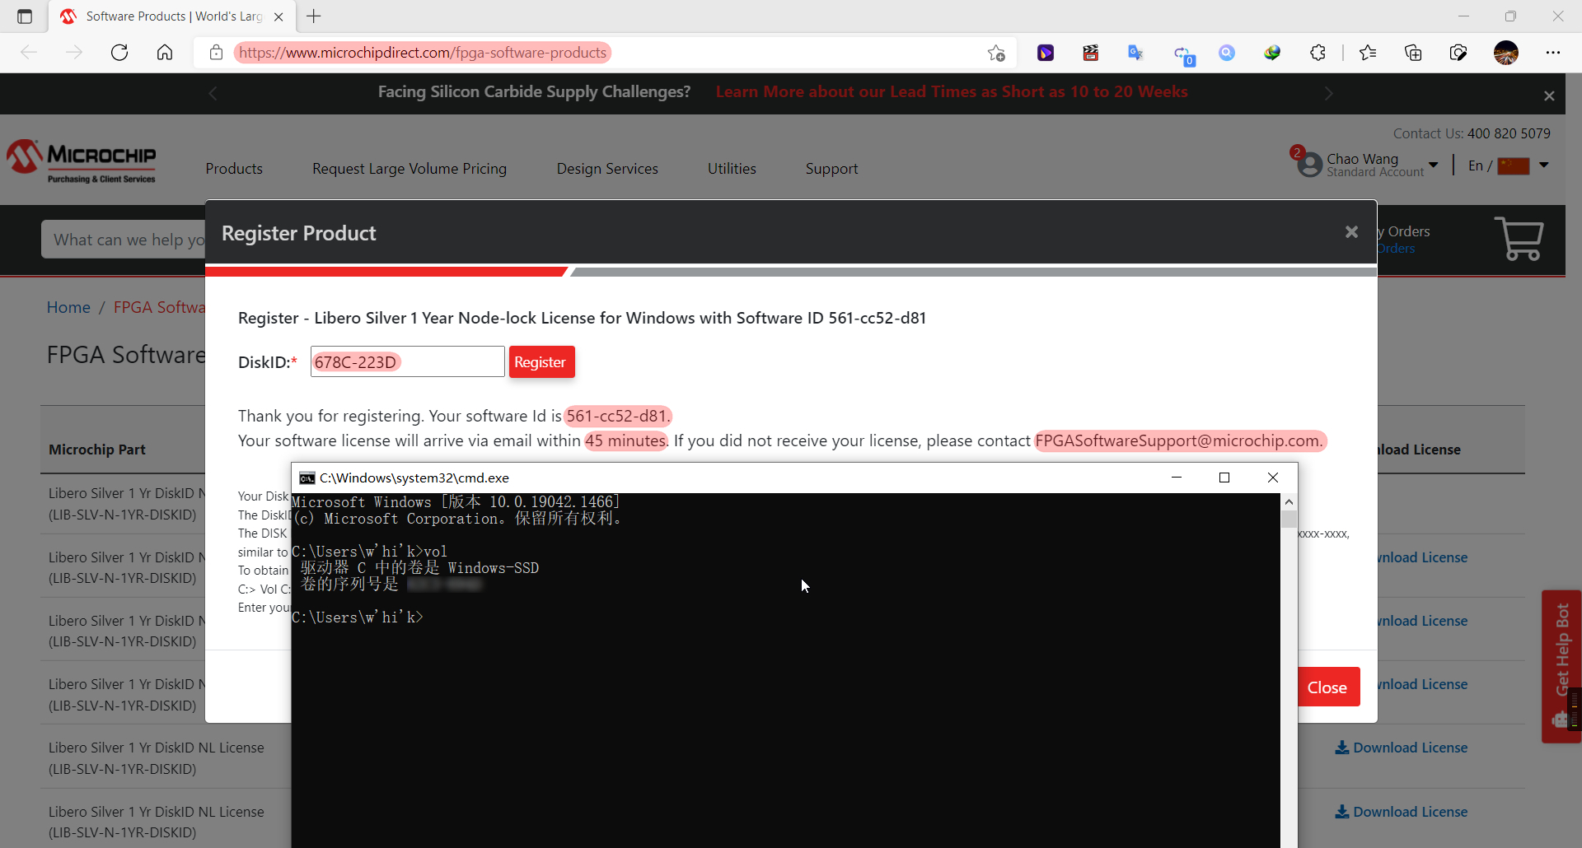Open the green globe extension icon
Viewport: 1582px width, 848px height.
1272,53
